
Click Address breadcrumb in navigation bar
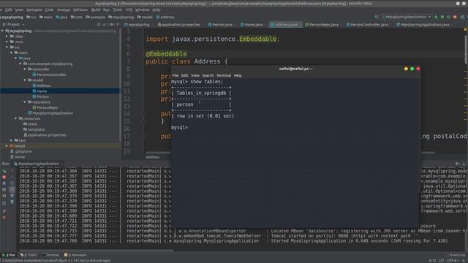point(165,18)
